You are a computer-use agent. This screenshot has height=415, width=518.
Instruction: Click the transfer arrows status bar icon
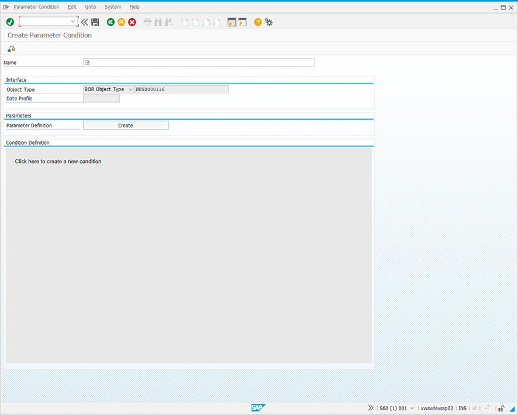[488, 408]
